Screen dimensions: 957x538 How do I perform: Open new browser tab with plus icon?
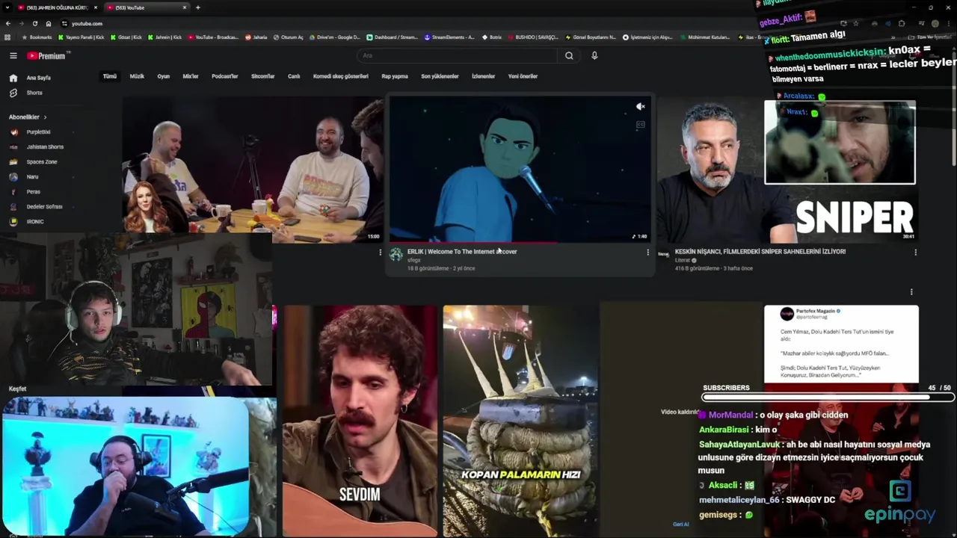pos(197,7)
